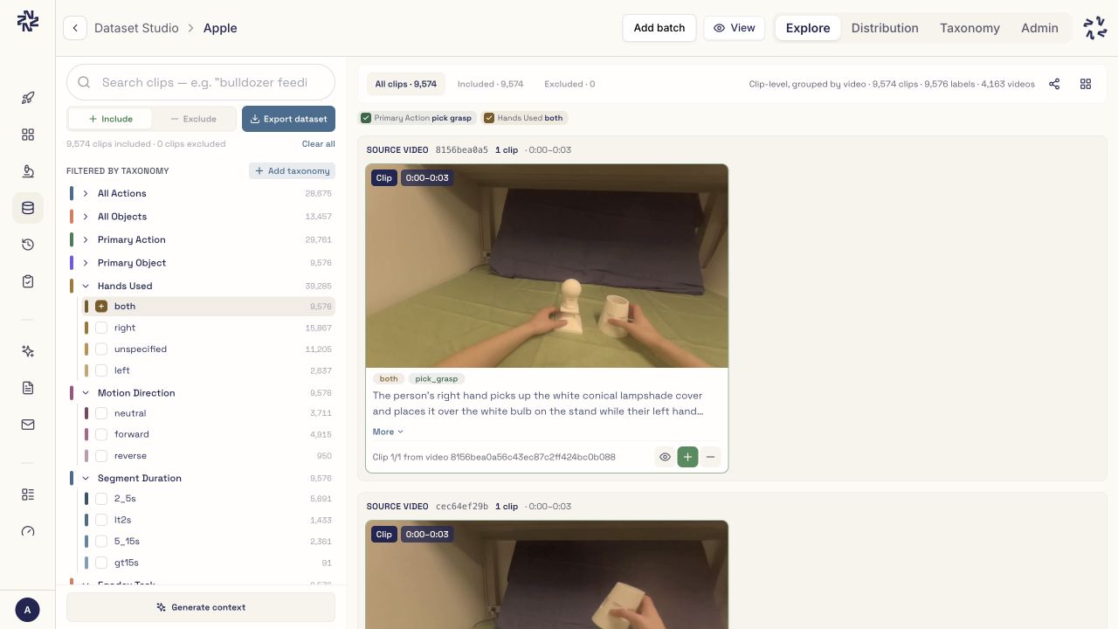Switch to the Admin tab
Screen dimensions: 1118x629
pyautogui.click(x=1039, y=28)
